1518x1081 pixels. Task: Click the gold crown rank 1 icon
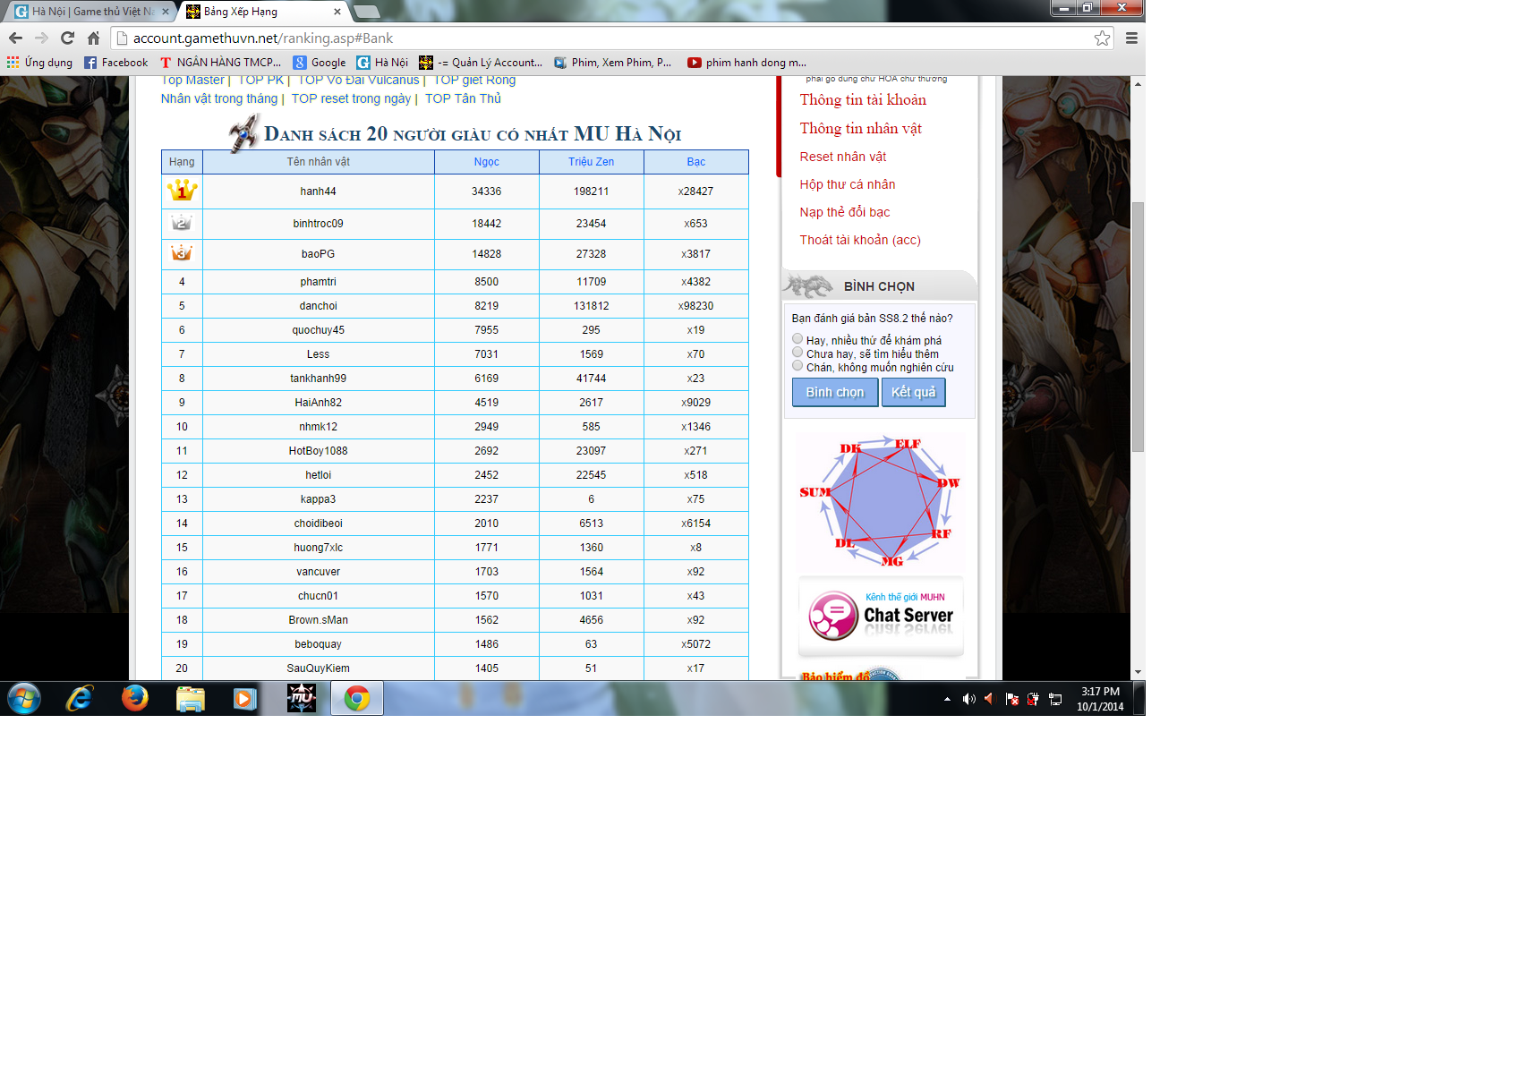182,190
